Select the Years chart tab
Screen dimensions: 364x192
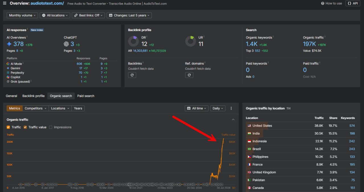pyautogui.click(x=78, y=108)
